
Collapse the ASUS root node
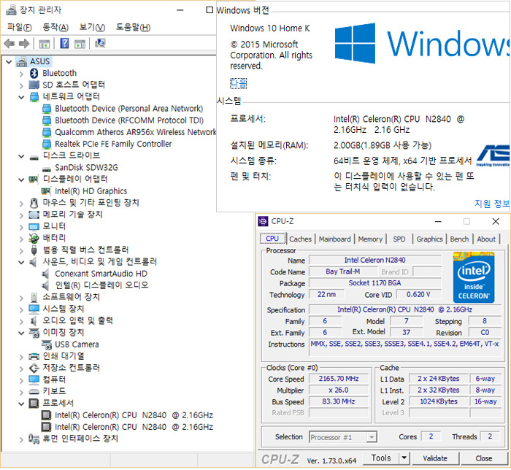[x=9, y=61]
